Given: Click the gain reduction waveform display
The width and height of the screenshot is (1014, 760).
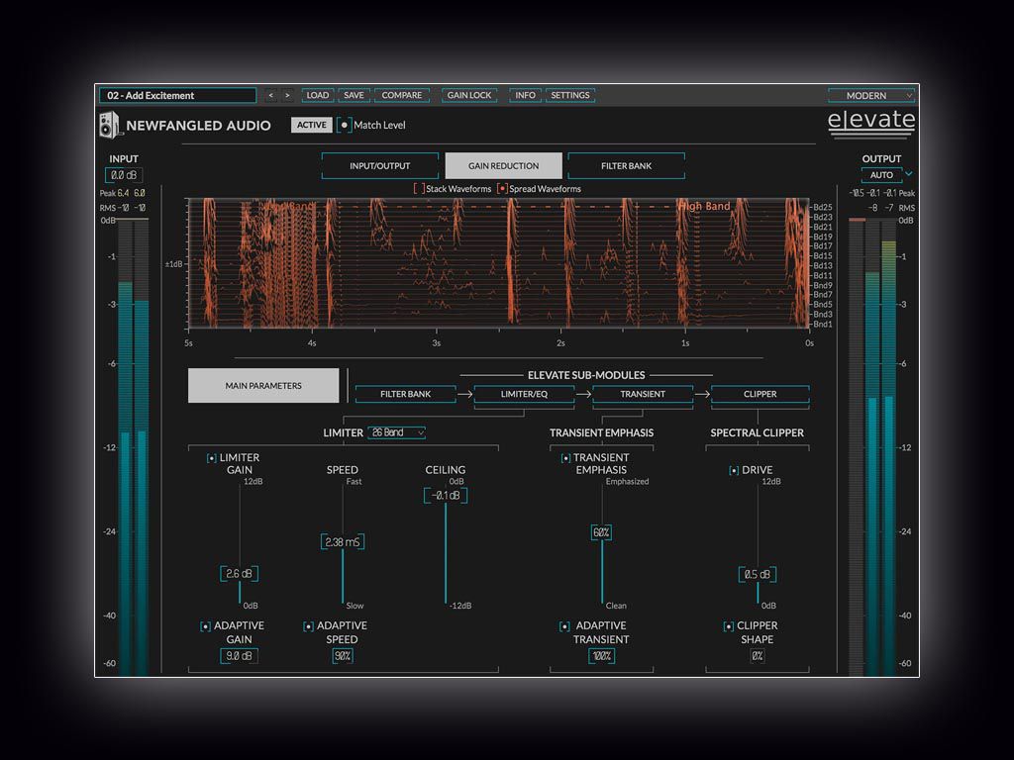Looking at the screenshot, I should (x=498, y=263).
